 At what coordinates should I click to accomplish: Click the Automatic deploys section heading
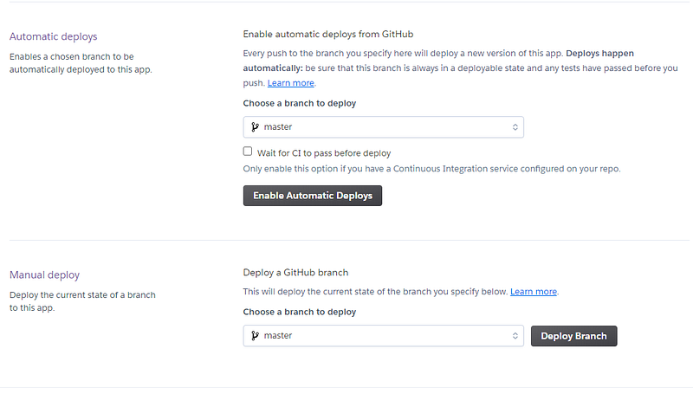pos(53,36)
